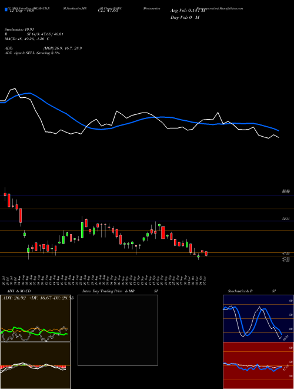
Task: Click the 'Intra Day Trading Price & MR' title
Action: [108, 291]
